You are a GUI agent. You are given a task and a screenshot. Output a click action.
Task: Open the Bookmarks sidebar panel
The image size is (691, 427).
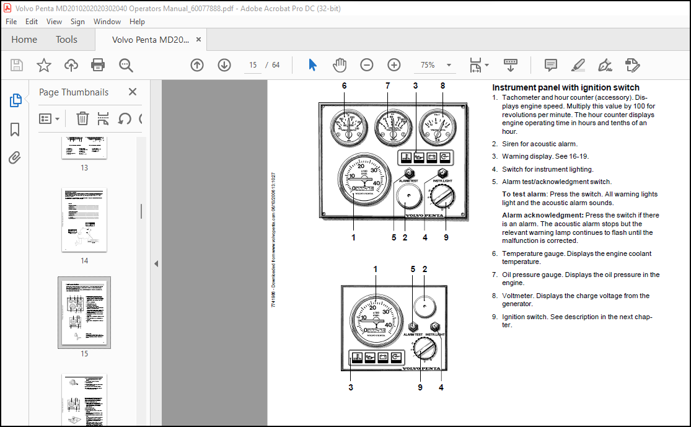[x=14, y=130]
